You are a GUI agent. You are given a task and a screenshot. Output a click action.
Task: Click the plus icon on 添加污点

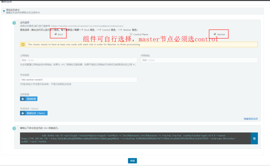click(x=22, y=113)
